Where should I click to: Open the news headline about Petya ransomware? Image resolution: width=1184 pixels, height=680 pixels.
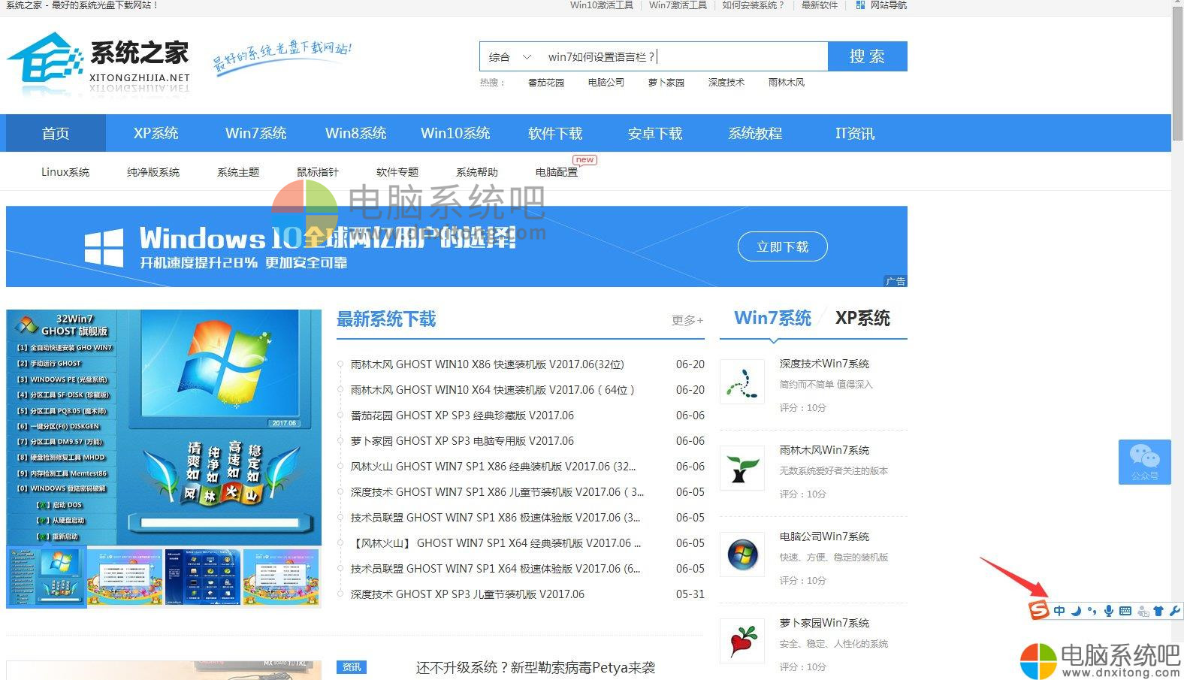(536, 667)
